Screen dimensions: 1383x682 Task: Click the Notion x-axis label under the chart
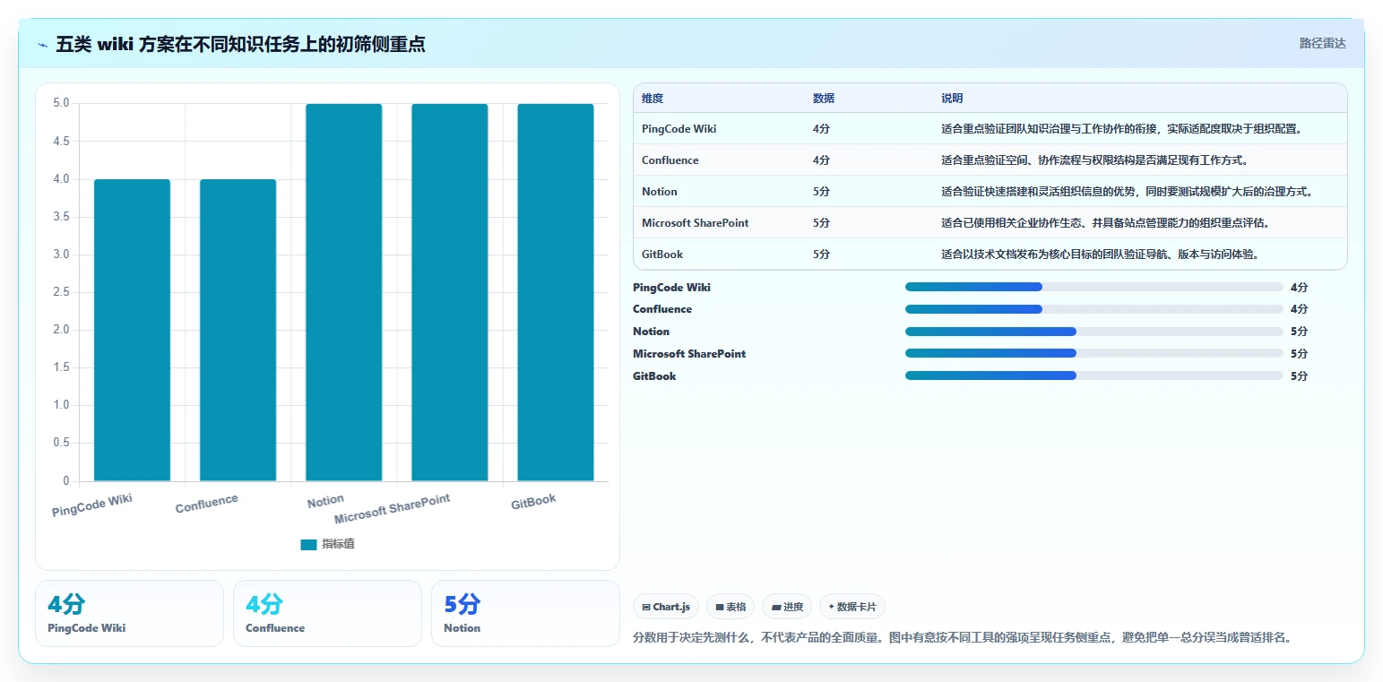(325, 501)
